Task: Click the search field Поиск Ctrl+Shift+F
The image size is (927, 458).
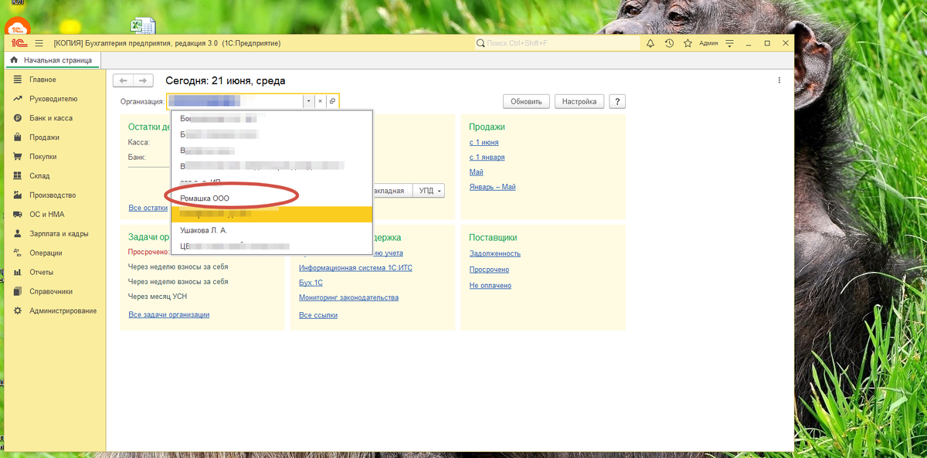Action: point(556,43)
